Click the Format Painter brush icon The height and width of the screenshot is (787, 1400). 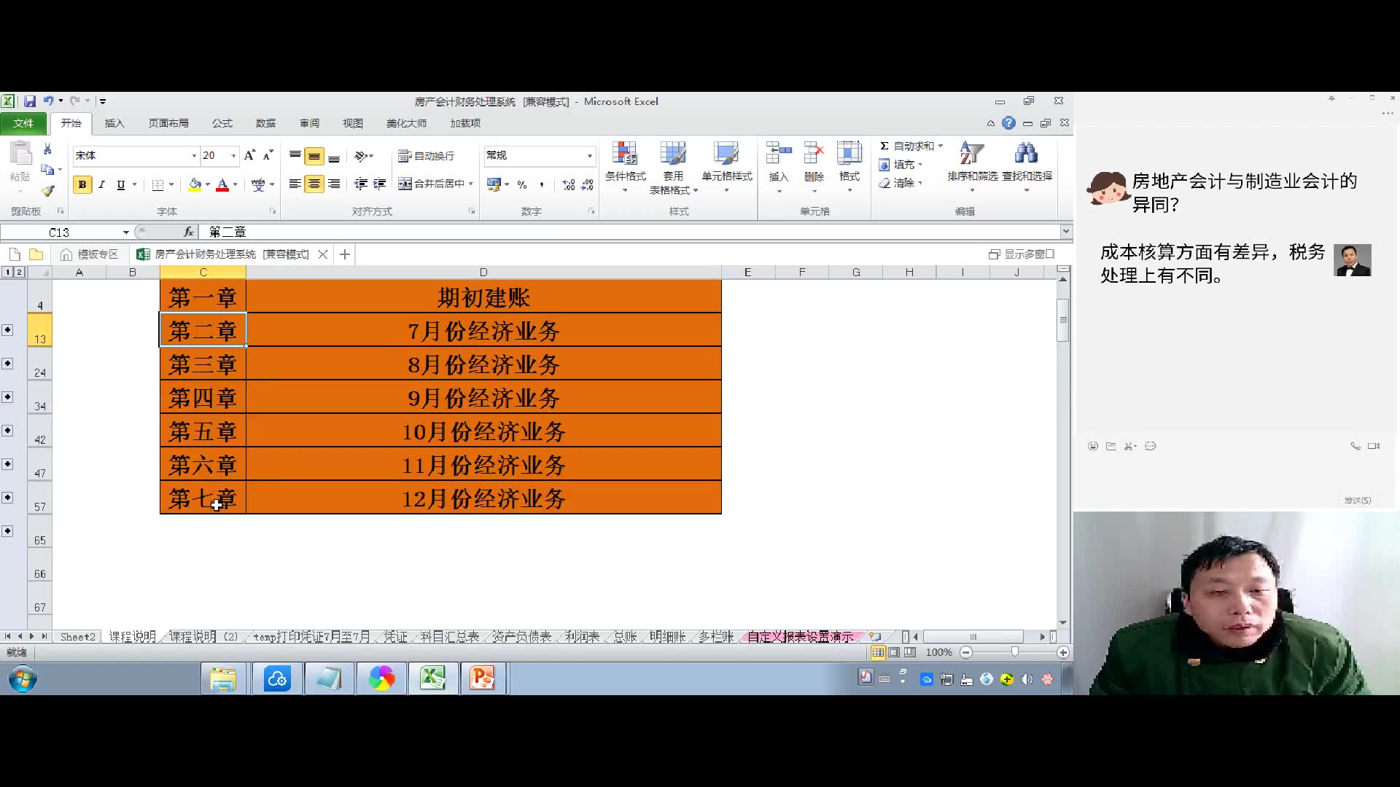coord(47,191)
